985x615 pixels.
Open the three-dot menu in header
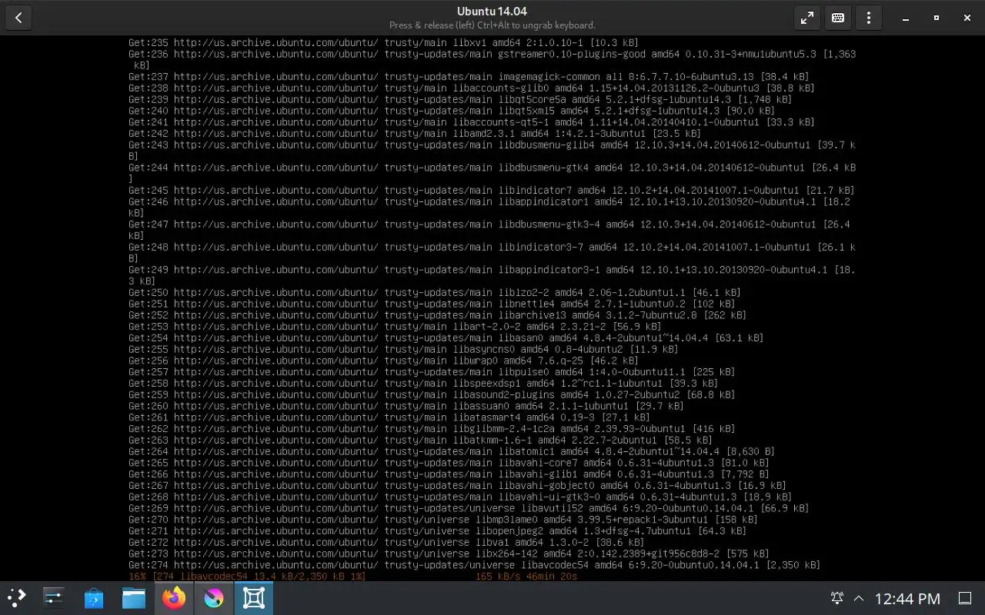tap(869, 18)
